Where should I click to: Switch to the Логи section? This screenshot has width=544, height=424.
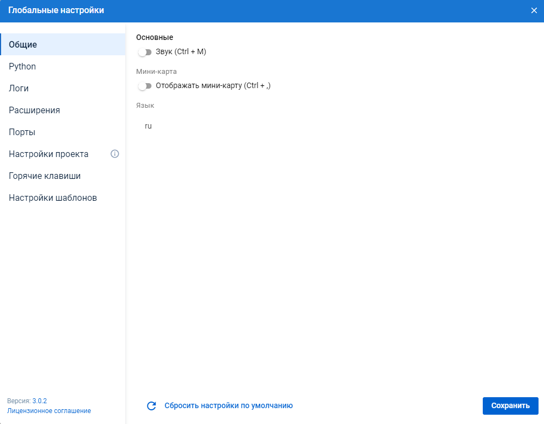(x=63, y=88)
